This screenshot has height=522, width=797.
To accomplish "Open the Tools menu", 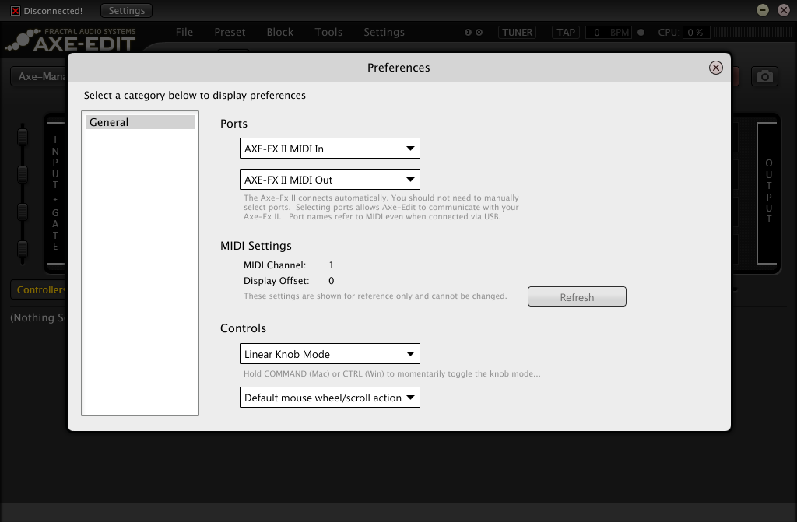I will point(328,32).
